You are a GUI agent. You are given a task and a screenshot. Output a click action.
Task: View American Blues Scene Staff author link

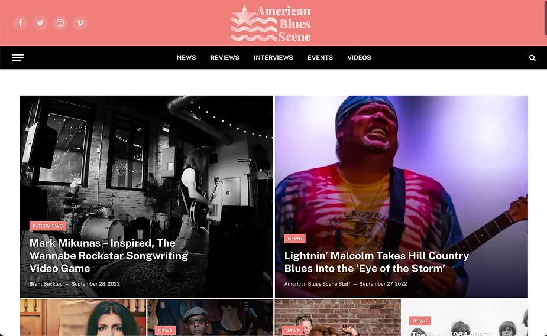click(x=317, y=284)
